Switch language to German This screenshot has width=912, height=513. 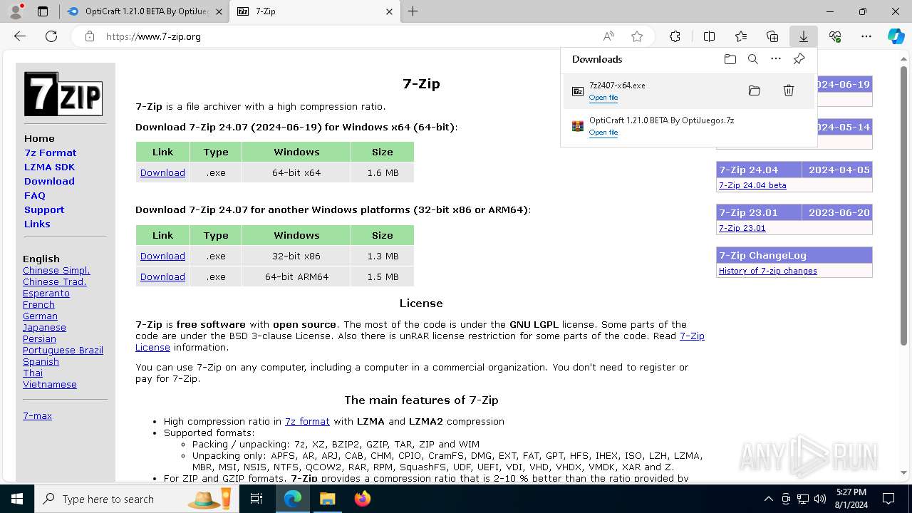point(40,316)
